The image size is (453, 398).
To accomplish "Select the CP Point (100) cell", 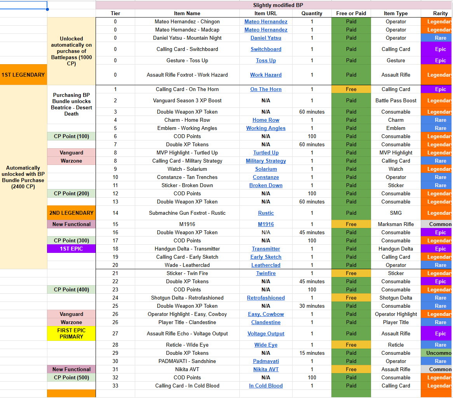I will click(x=71, y=136).
